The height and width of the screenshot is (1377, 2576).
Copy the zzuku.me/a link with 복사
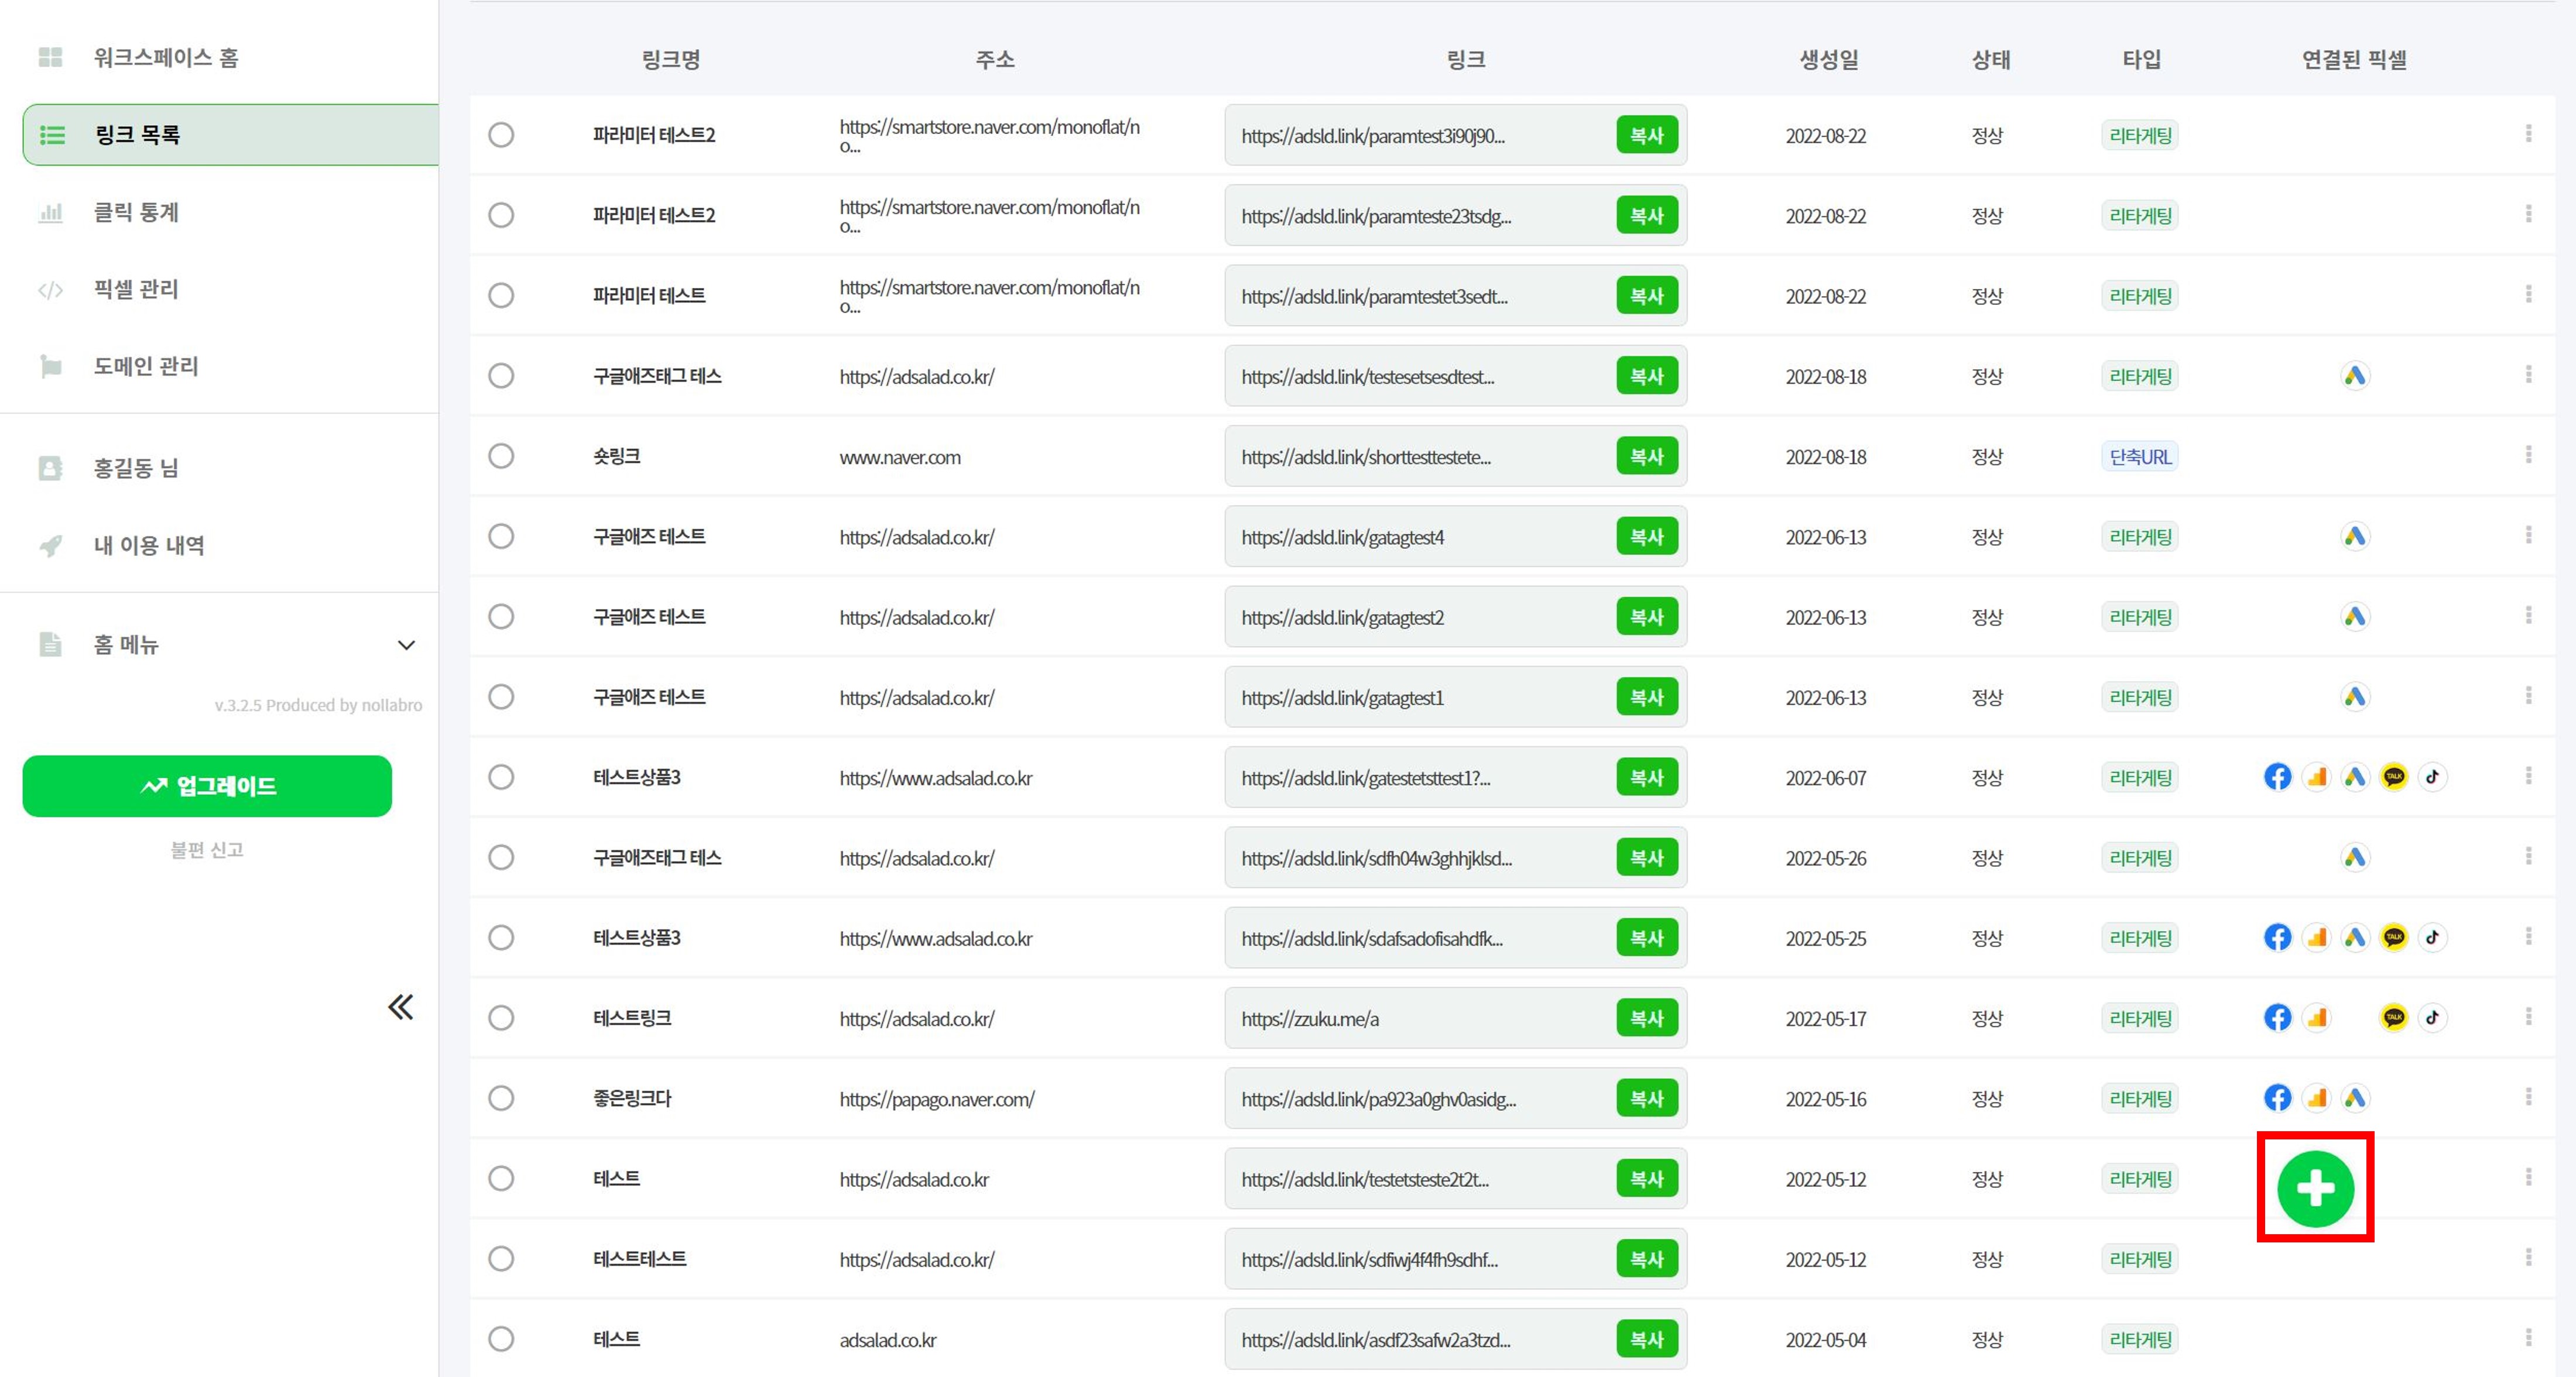[x=1646, y=1017]
